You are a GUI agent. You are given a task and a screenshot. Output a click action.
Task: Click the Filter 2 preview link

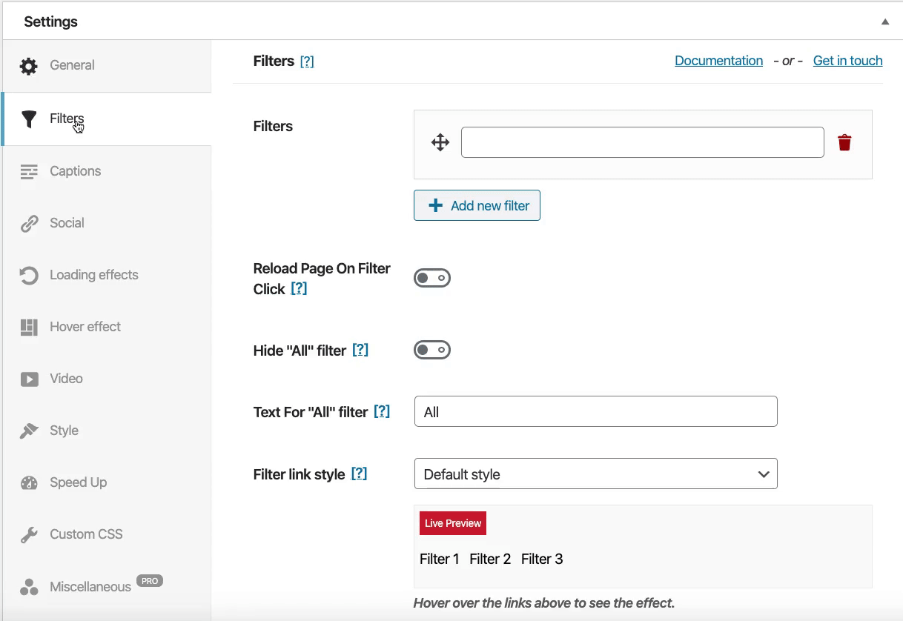490,559
